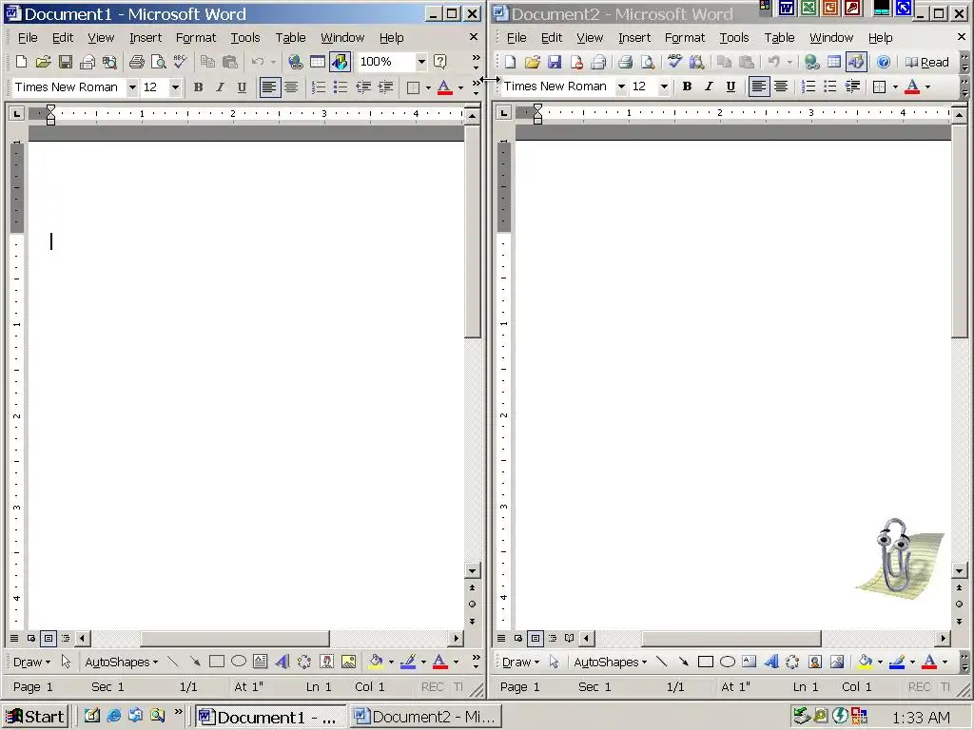Image resolution: width=974 pixels, height=730 pixels.
Task: Click Insert Table icon in Document2 toolbar
Action: 833,62
